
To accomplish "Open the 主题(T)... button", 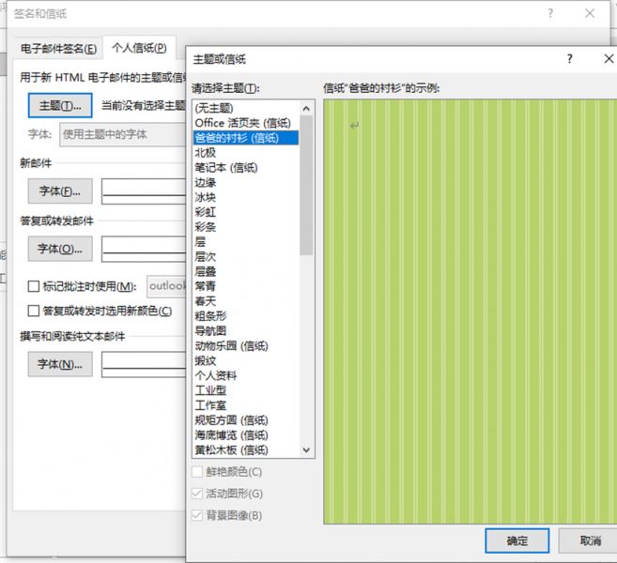I will tap(60, 104).
